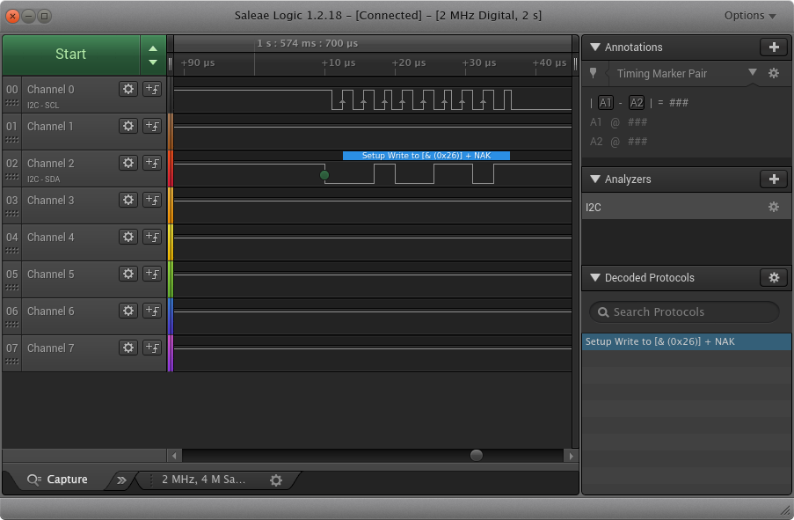Open capture settings gear in bottom tab bar
Image resolution: width=794 pixels, height=520 pixels.
tap(276, 480)
